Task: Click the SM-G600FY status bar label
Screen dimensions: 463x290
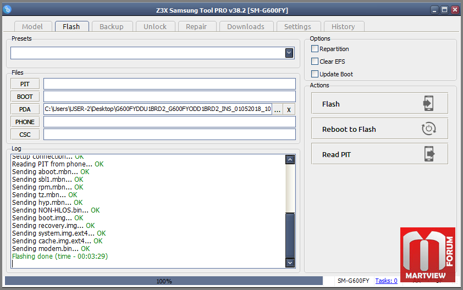Action: [x=354, y=281]
